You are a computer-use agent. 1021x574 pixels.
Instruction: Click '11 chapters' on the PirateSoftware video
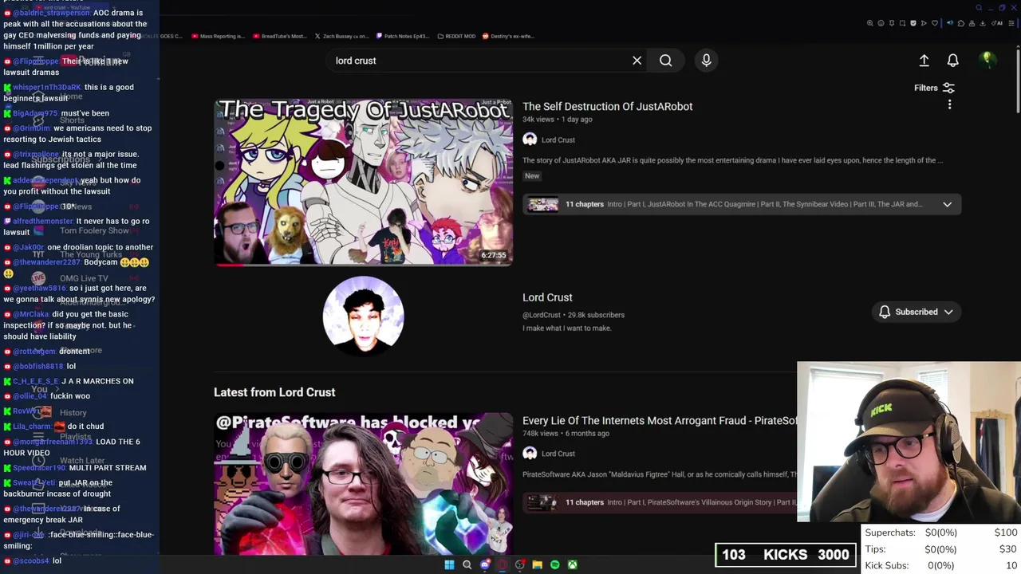(585, 502)
